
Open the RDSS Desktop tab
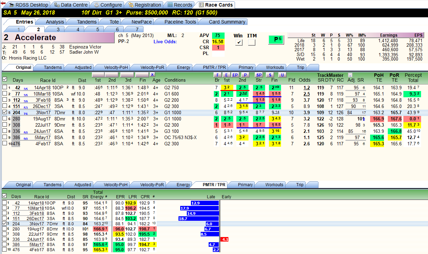coord(28,5)
